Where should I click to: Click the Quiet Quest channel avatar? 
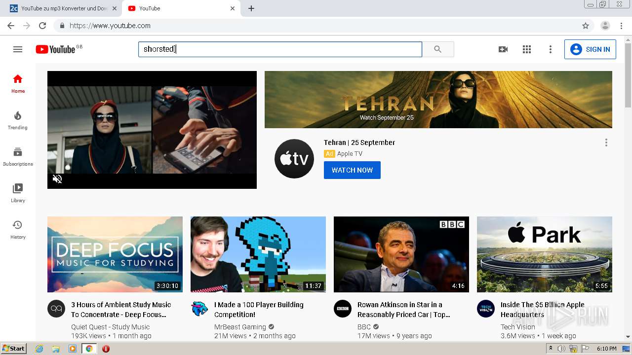tap(56, 309)
